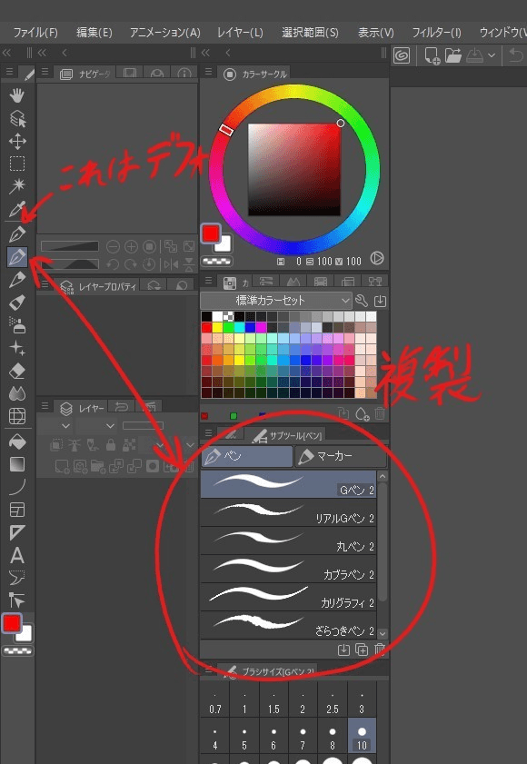
Task: Choose リアルGペン 2 sub tool
Action: (288, 512)
